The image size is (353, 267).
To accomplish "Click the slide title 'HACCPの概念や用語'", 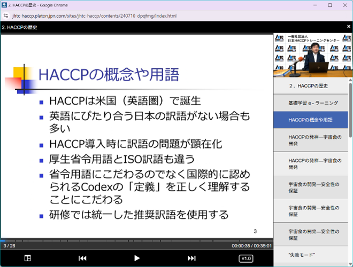I will tap(109, 75).
